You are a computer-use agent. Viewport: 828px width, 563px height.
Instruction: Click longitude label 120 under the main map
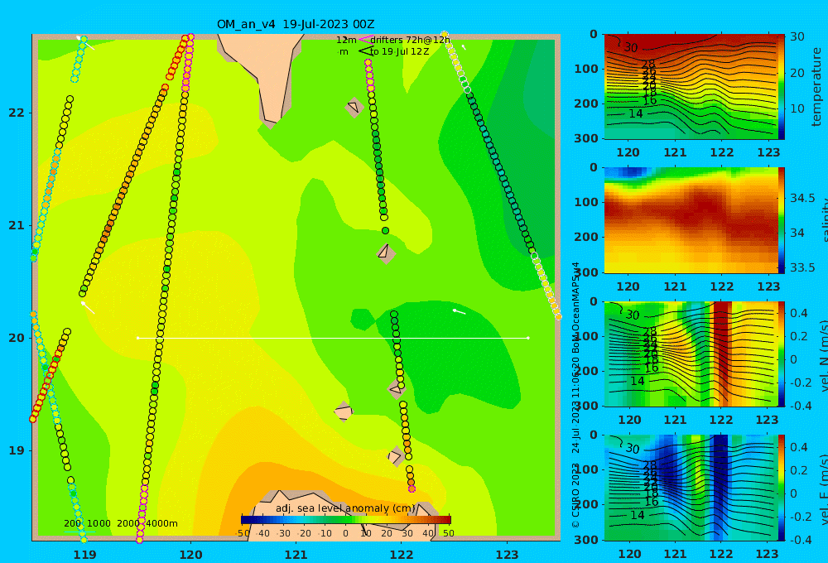click(x=190, y=555)
